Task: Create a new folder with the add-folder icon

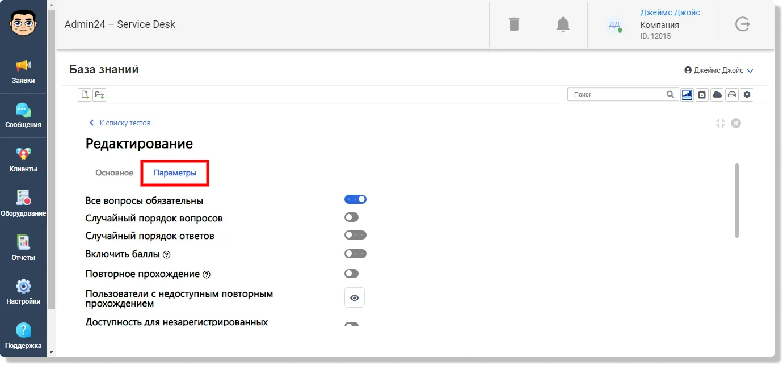Action: click(99, 95)
